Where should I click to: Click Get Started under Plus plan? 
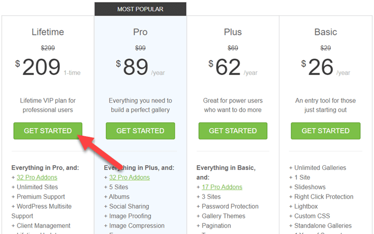233,131
